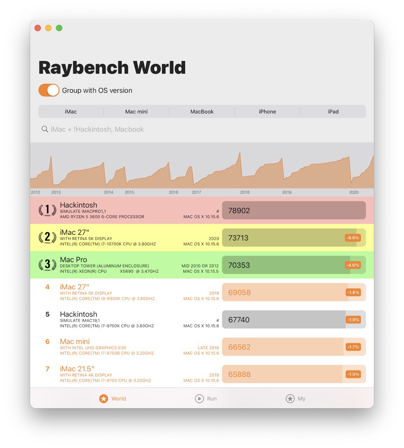Toggle the Group with OS version switch

[49, 90]
